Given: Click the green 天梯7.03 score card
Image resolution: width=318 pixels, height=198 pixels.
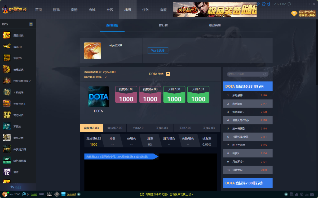Looking at the screenshot, I should (x=198, y=94).
